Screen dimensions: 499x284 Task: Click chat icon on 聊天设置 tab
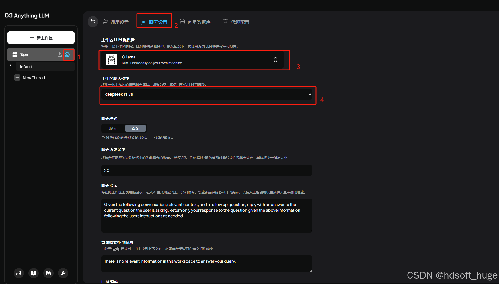click(143, 22)
